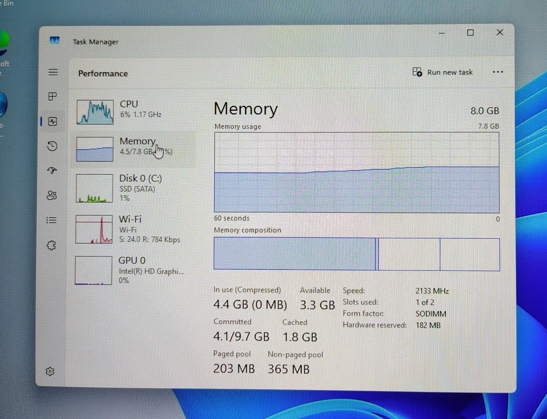
Task: Click the Standby segment of memory composition
Action: click(x=409, y=254)
